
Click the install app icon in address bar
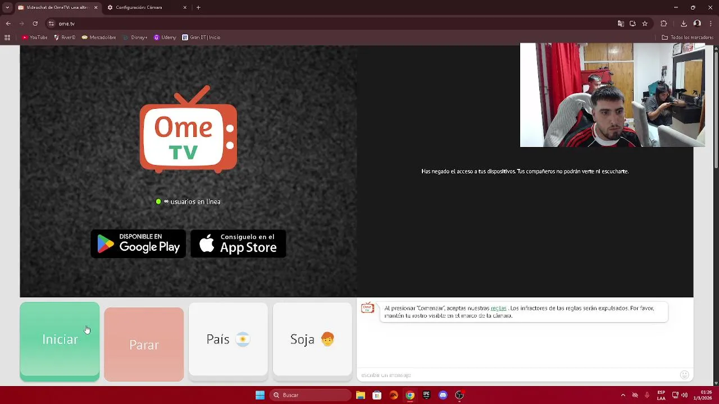coord(632,24)
